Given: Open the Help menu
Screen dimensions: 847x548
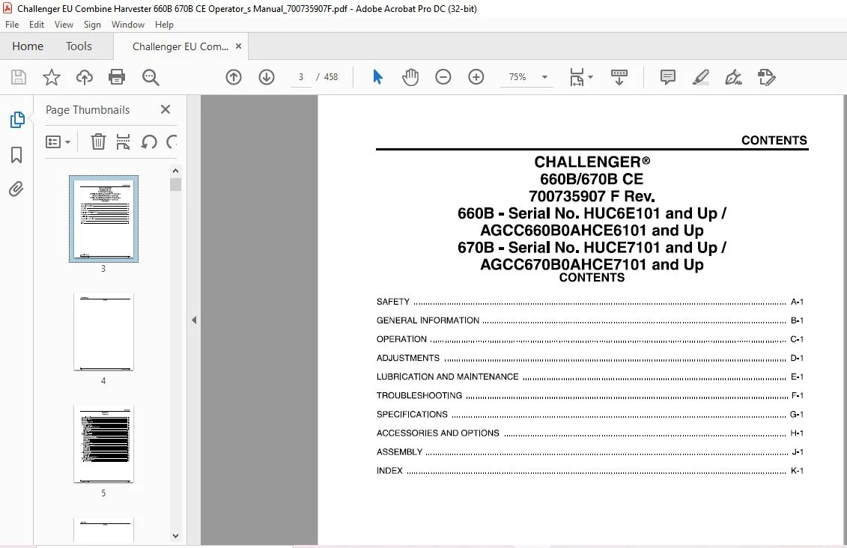Looking at the screenshot, I should [164, 24].
